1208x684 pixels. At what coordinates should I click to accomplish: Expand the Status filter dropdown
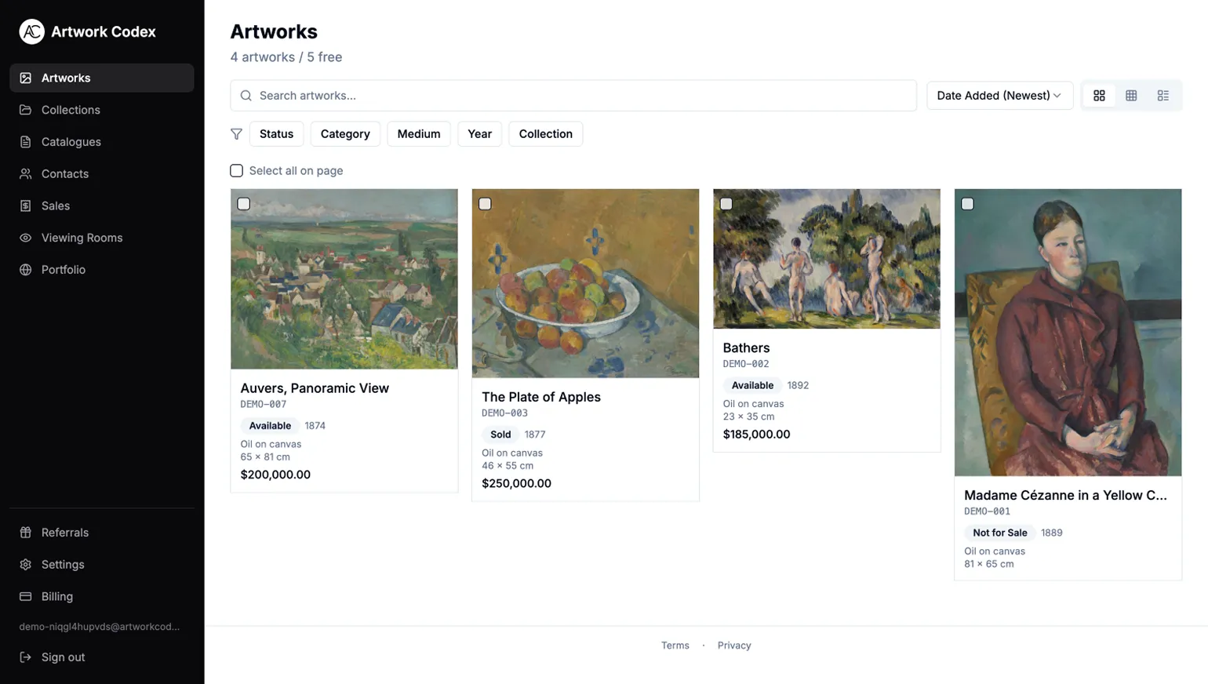click(276, 134)
